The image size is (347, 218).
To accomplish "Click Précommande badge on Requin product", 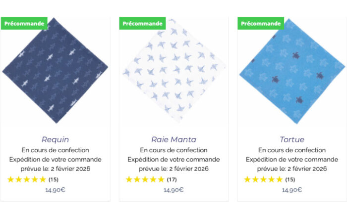I will point(24,23).
